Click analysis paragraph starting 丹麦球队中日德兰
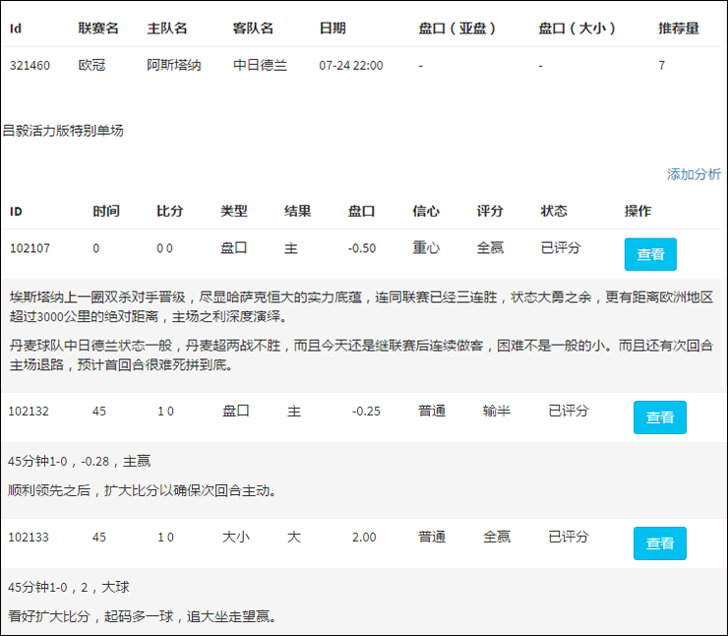 361,355
